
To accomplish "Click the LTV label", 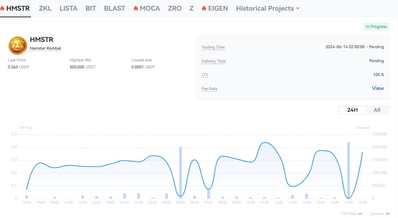I will pyautogui.click(x=205, y=75).
